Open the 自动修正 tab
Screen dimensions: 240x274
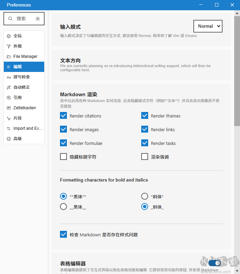[24, 87]
